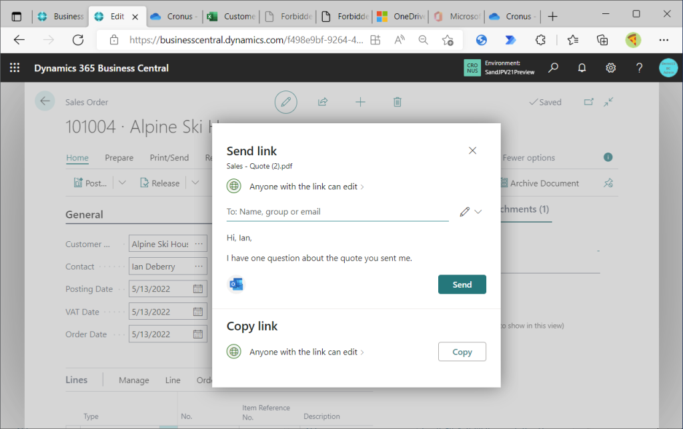
Task: Open the browser extensions puzzle icon
Action: (x=540, y=40)
